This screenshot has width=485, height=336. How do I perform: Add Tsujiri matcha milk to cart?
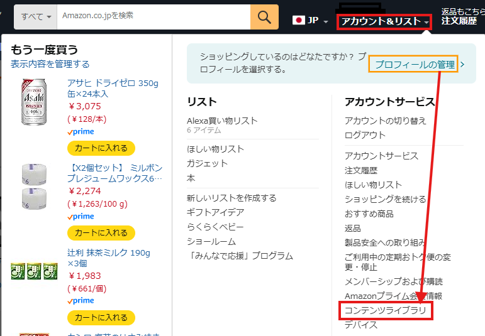(101, 317)
